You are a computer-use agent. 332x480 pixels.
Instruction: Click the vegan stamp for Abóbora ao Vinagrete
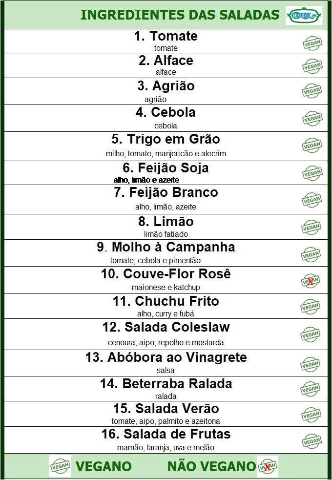[x=311, y=364]
